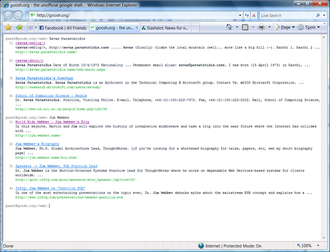Open the Quick Tabs grid icon
Image resolution: width=330 pixels, height=252 pixels.
tap(30, 28)
